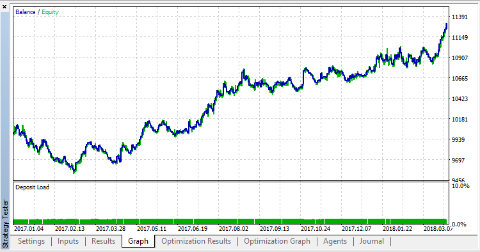Screen dimensions: 480x252
Task: Click the 10.0% deposit load value
Action: (x=460, y=186)
